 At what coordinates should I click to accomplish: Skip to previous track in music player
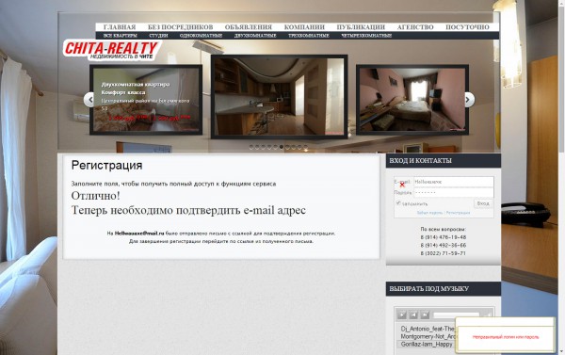pyautogui.click(x=413, y=315)
